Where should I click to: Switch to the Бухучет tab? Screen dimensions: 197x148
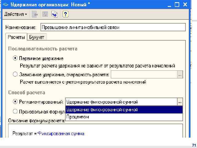pyautogui.click(x=37, y=37)
